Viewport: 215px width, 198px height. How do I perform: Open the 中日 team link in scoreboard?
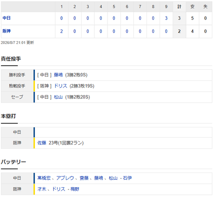6,18
